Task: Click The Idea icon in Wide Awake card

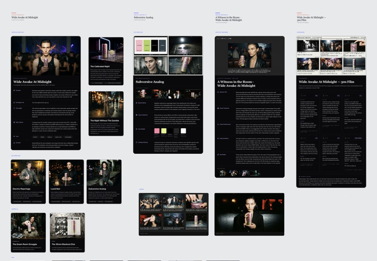Action: 14,90
